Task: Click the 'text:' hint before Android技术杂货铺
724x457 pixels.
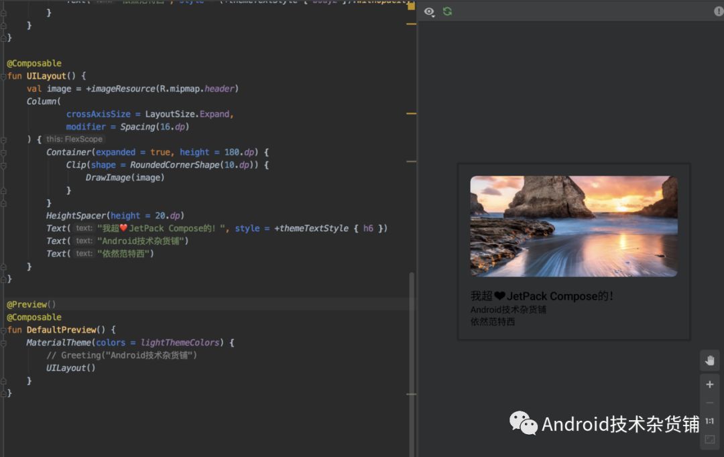Action: 84,241
